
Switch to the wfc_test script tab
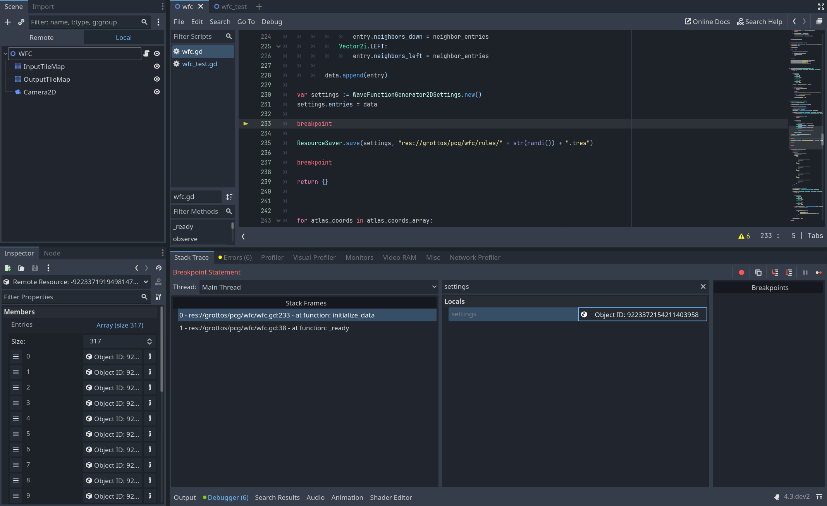click(234, 7)
